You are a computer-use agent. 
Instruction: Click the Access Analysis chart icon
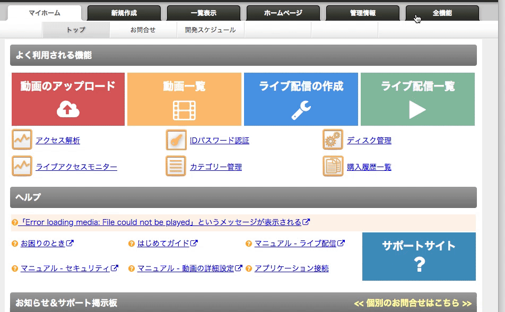[x=22, y=140]
